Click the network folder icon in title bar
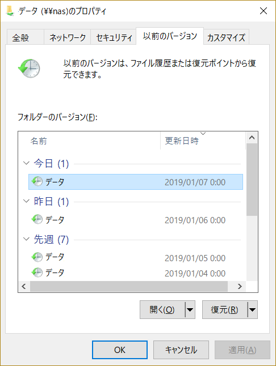The image size is (276, 366). click(x=10, y=11)
